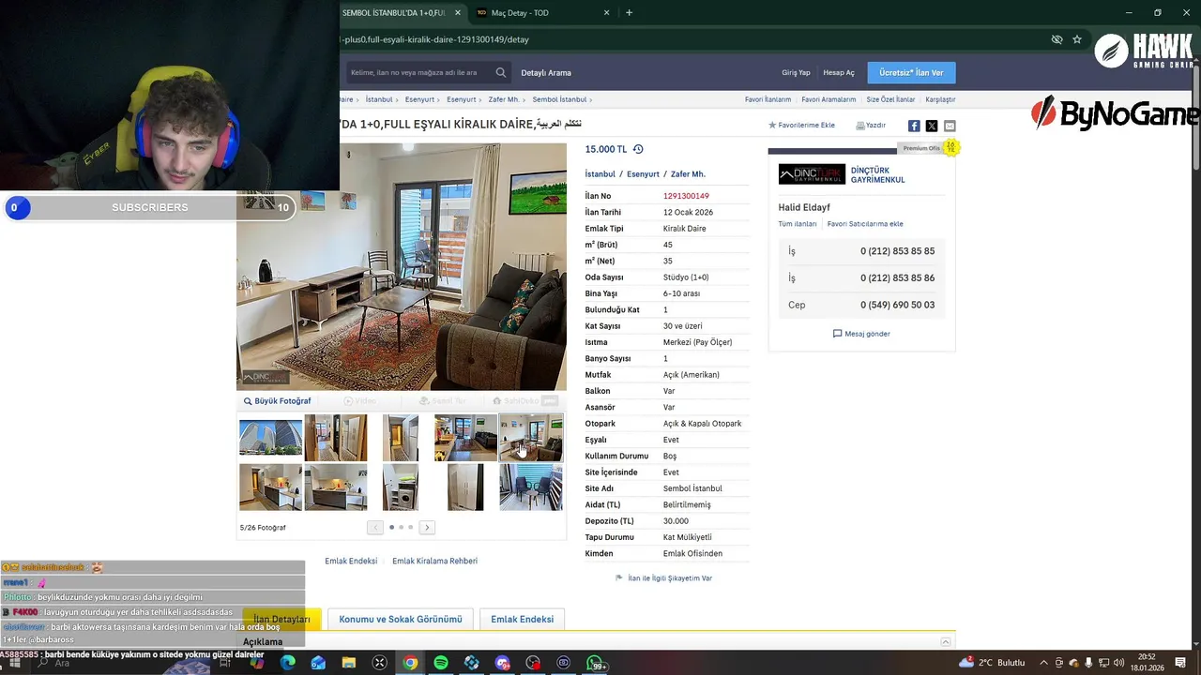Click the Cep phone number 0 (549) 690 50 03

[897, 305]
